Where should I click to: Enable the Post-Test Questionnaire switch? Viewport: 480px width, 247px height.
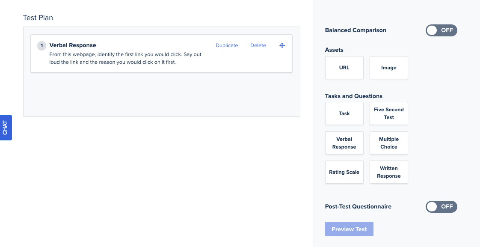(x=441, y=207)
